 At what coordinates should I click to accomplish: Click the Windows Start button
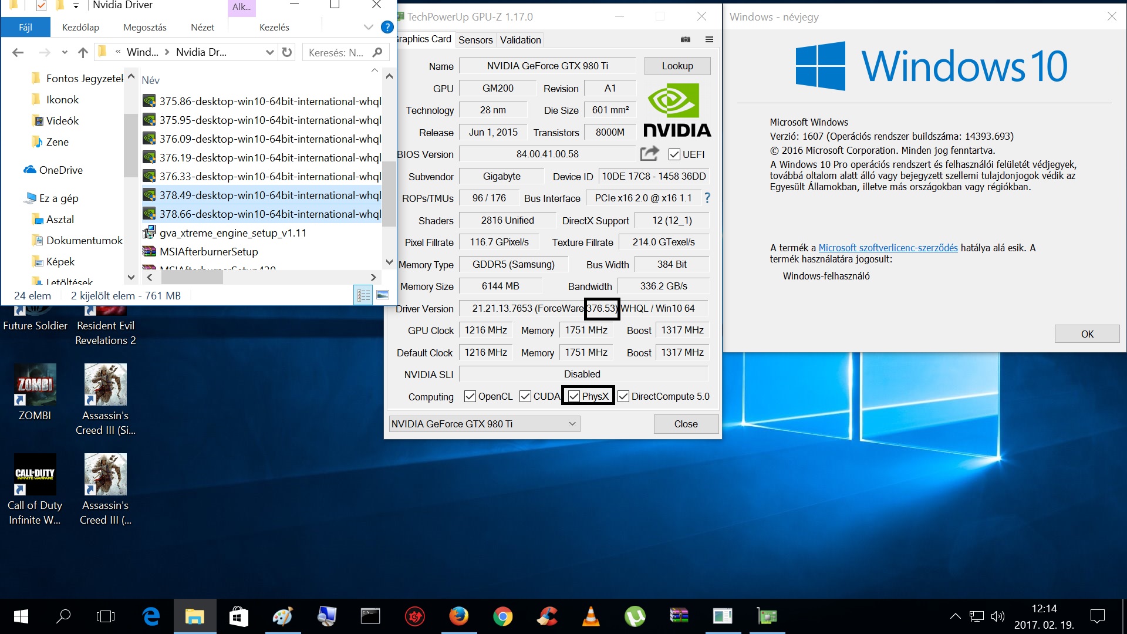tap(21, 616)
